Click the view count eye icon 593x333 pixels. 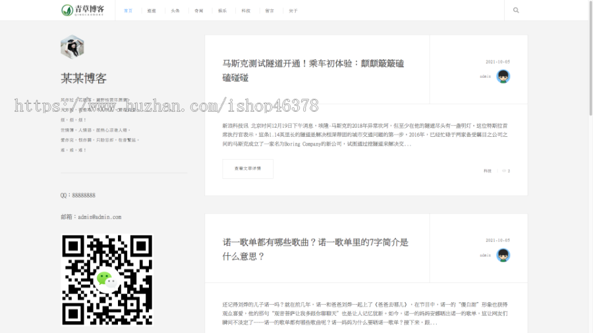tap(504, 171)
